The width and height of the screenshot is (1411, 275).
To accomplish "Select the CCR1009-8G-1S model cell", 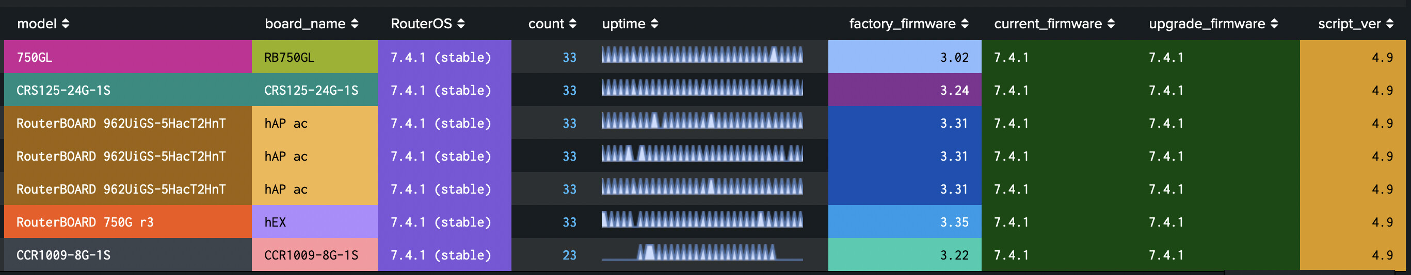I will pyautogui.click(x=127, y=254).
